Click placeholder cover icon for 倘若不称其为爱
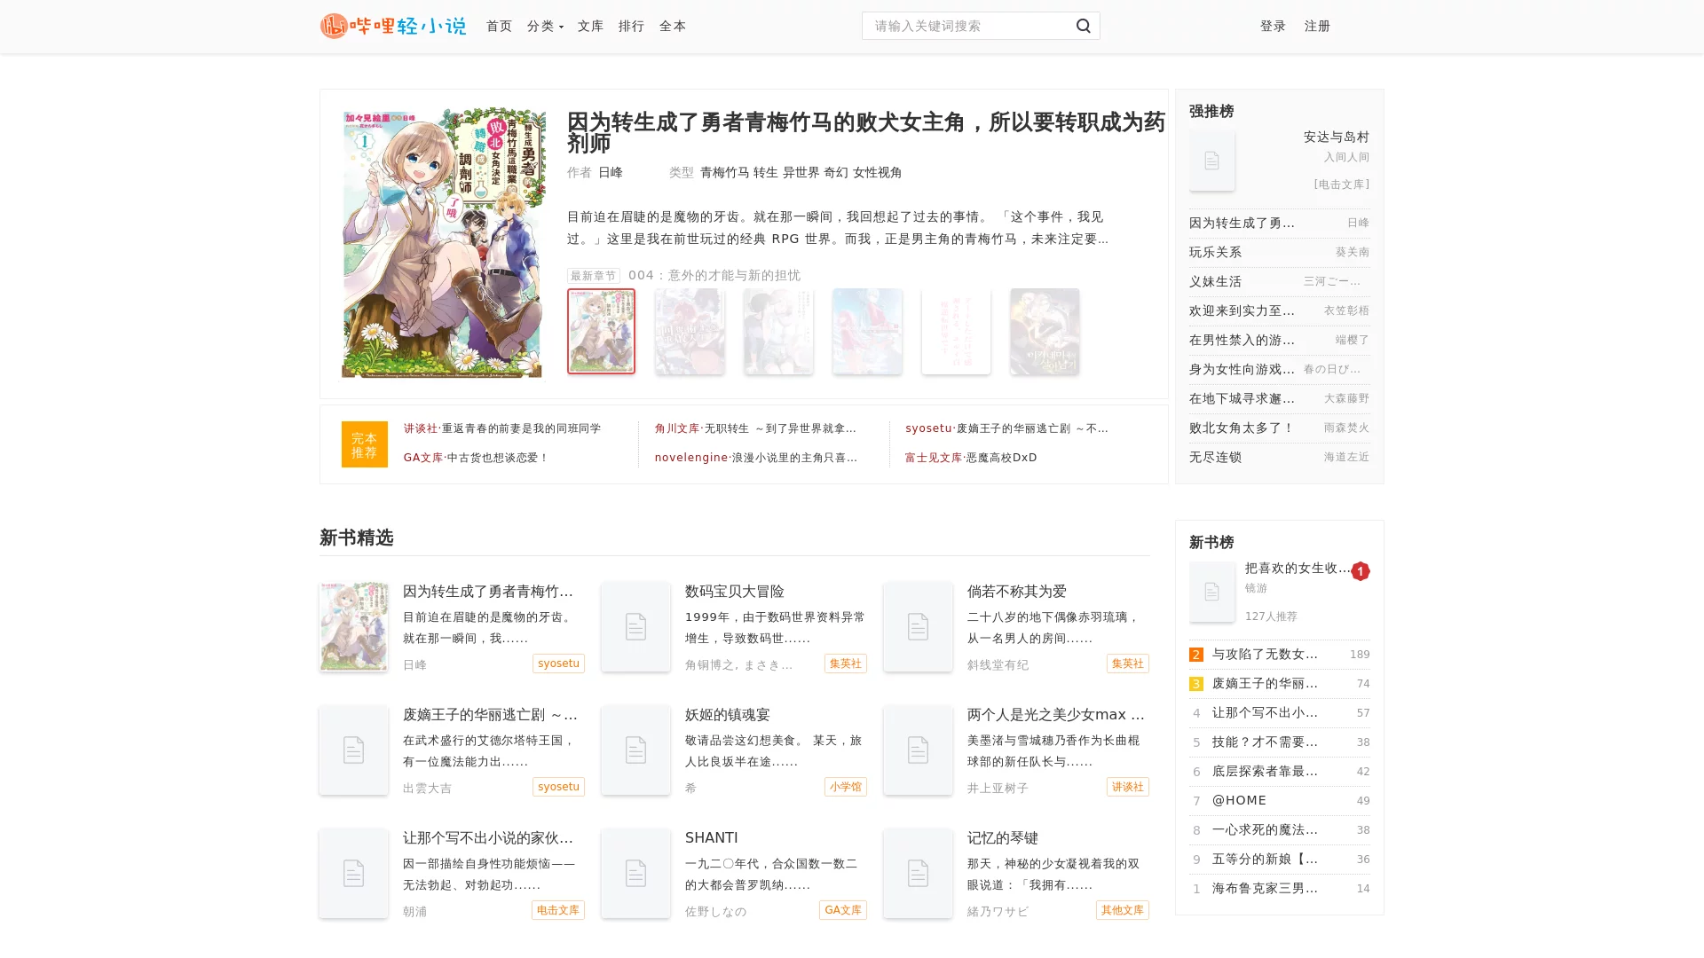 918,626
